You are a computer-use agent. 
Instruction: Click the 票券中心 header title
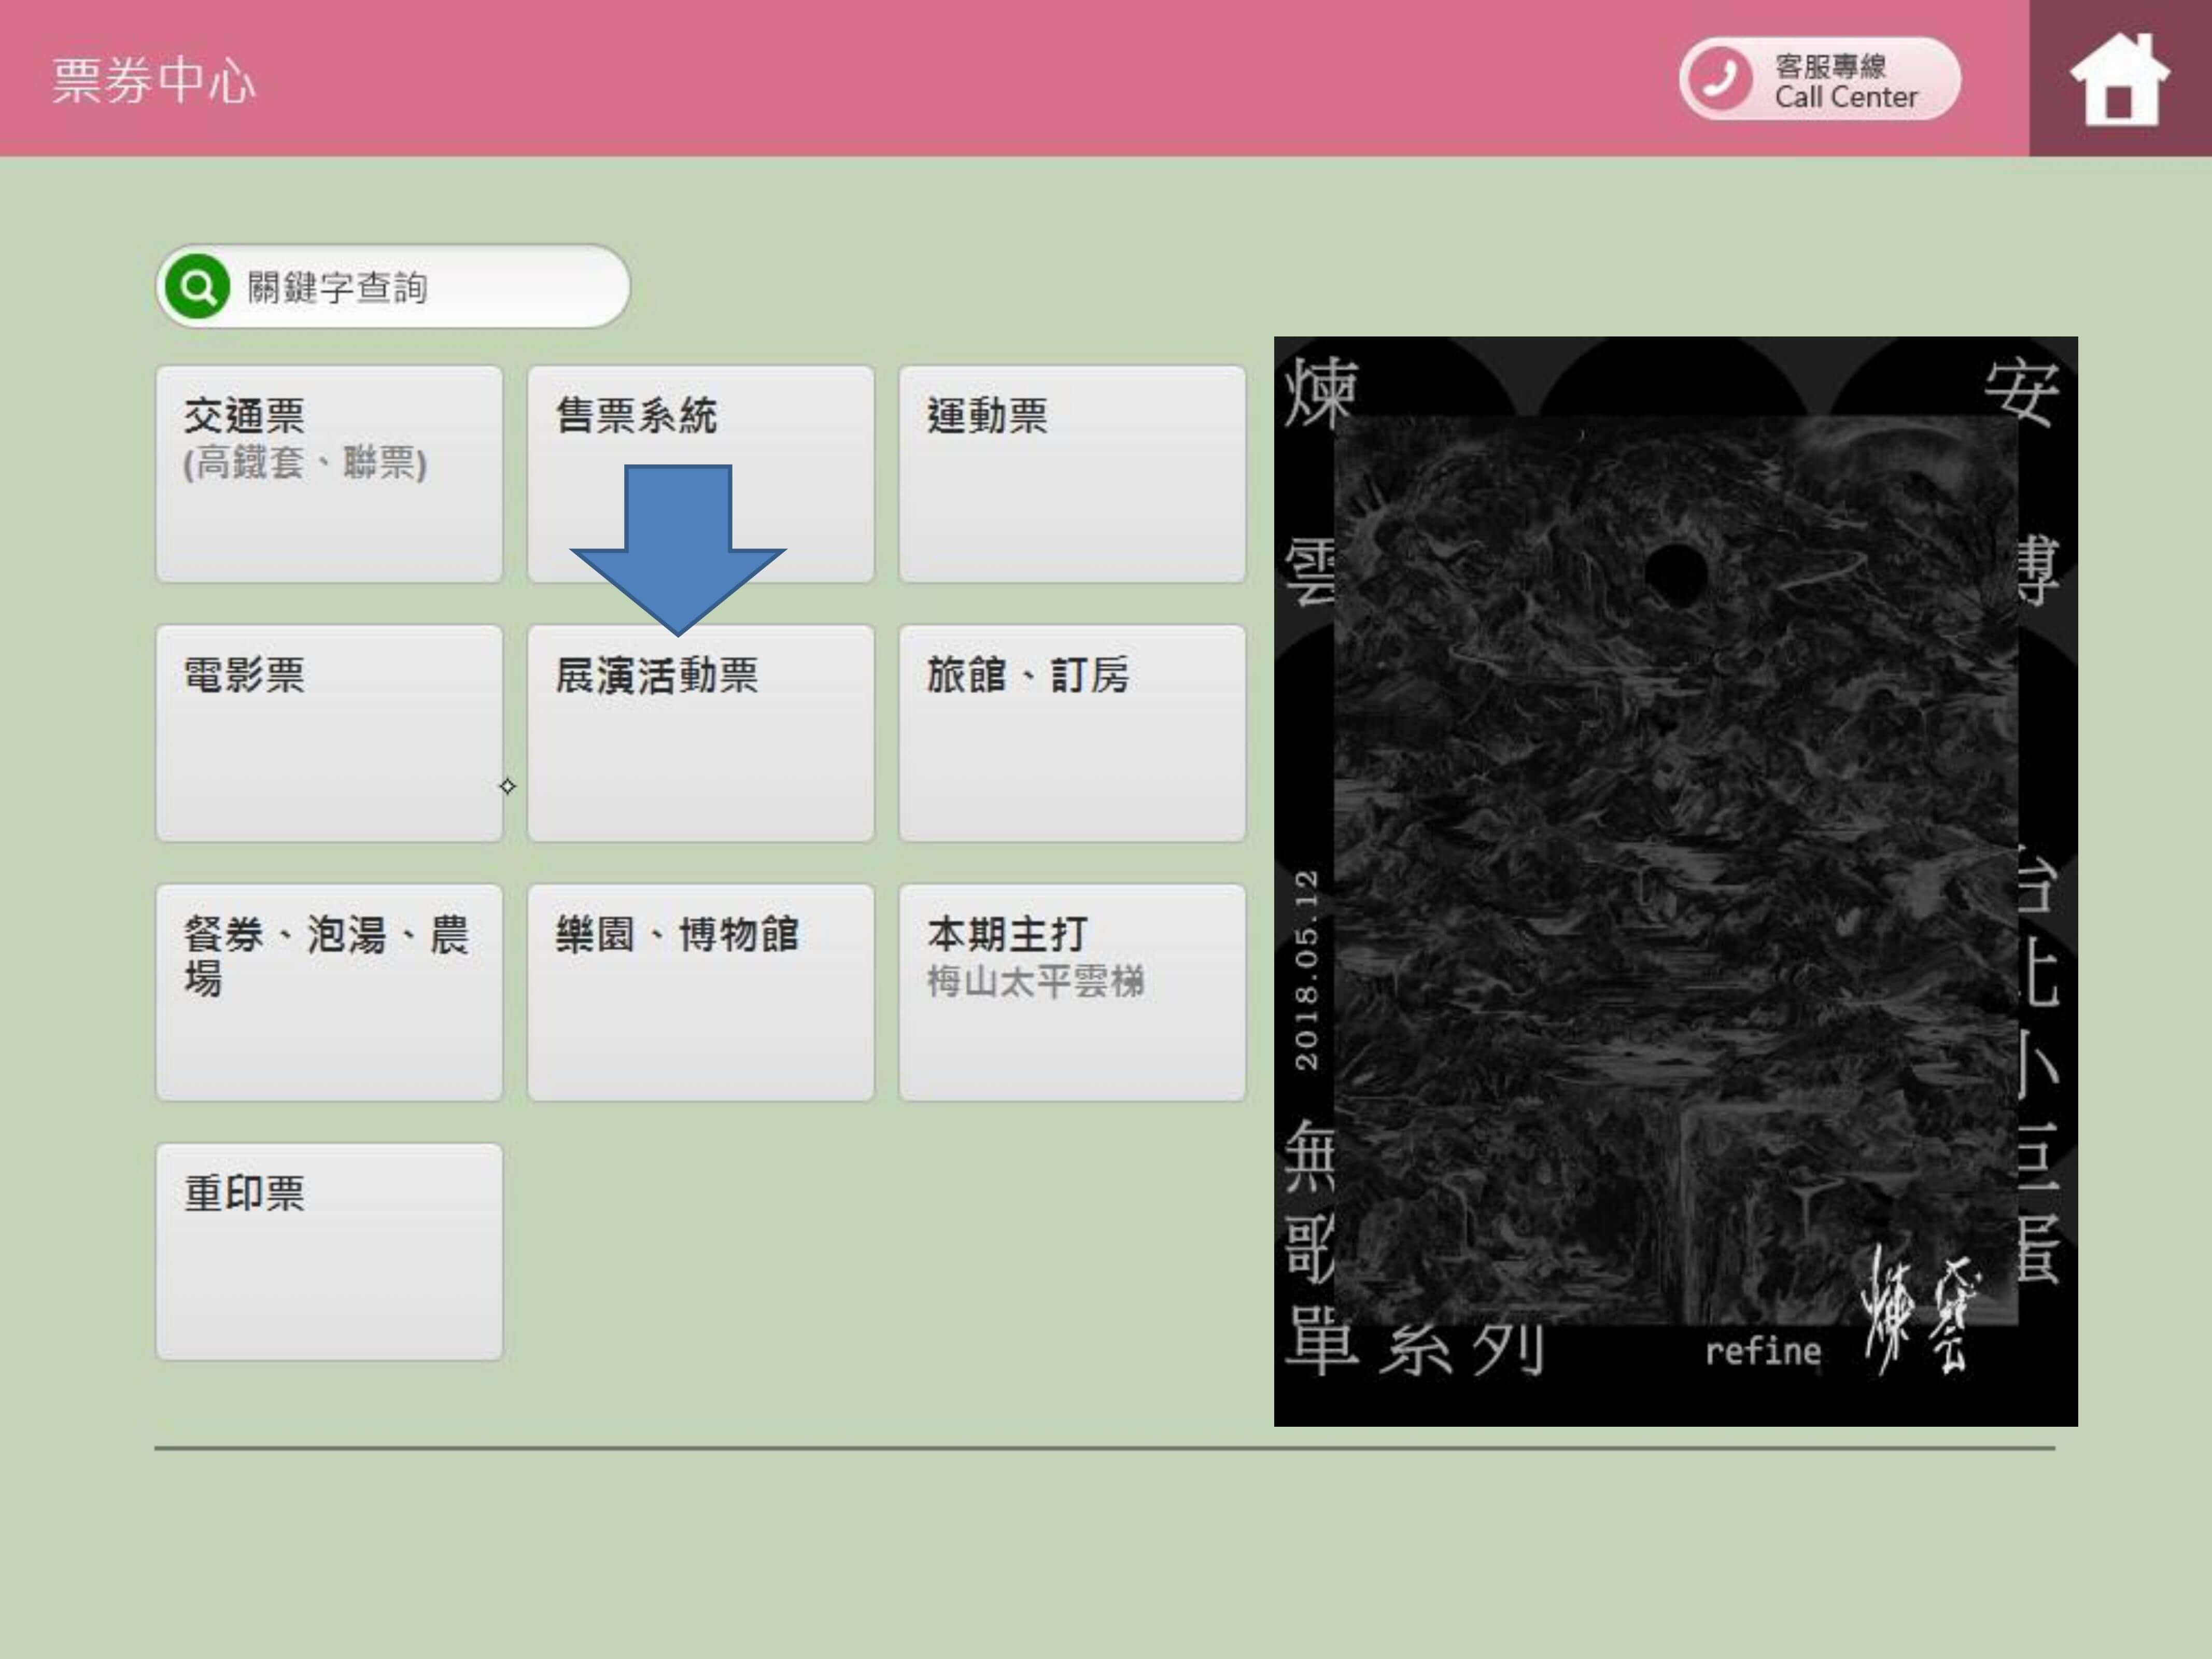pyautogui.click(x=154, y=80)
